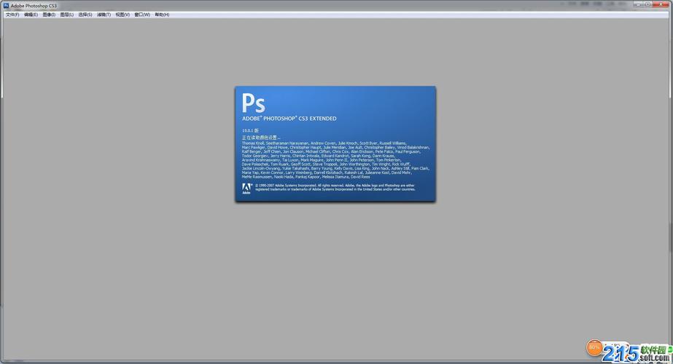
Task: Close the Adobe Photoshop CS3 window
Action: coord(661,4)
